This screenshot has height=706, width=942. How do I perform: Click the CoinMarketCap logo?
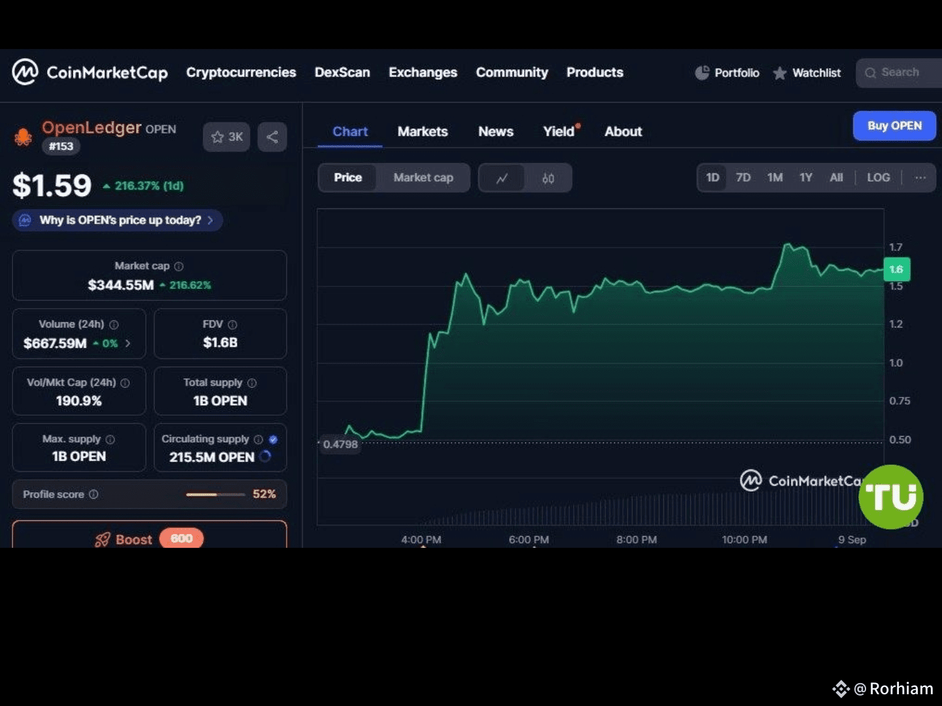(90, 72)
